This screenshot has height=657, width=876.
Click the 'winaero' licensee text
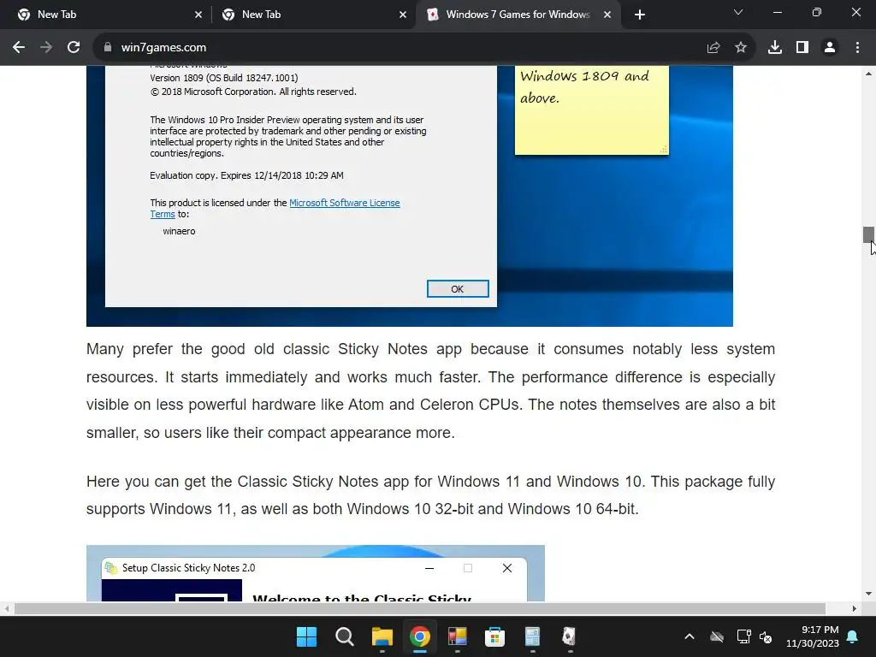[x=179, y=231]
